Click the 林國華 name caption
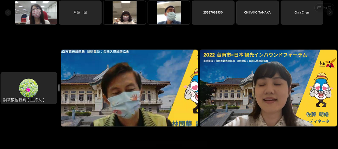The width and height of the screenshot is (338, 149). 182,124
